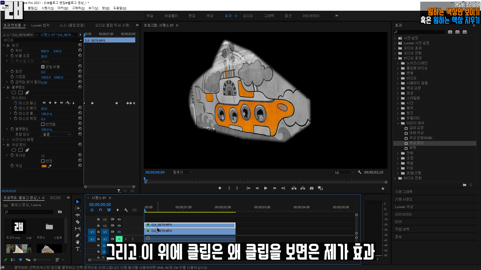Select the Type tool

click(78, 249)
